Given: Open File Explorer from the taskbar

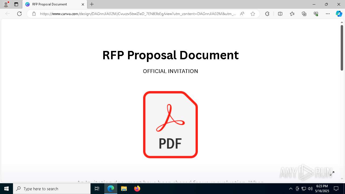Looking at the screenshot, I should (x=124, y=189).
